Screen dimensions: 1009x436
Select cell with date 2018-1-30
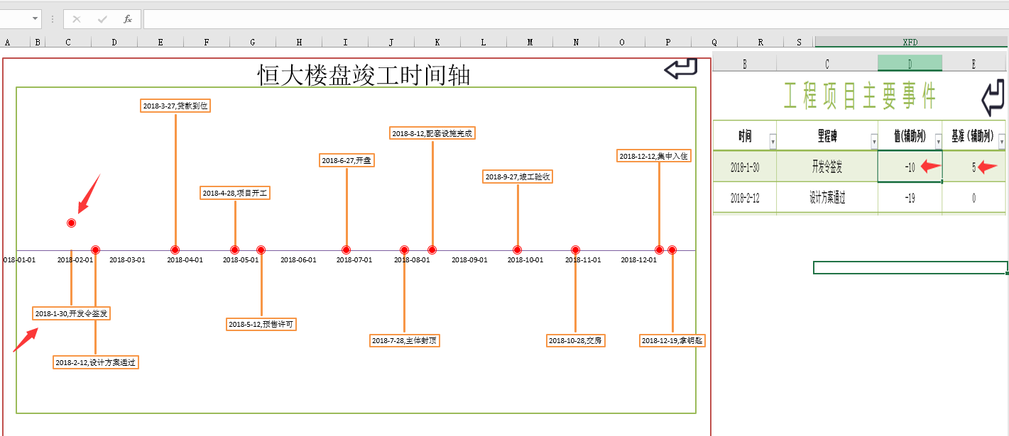pyautogui.click(x=745, y=167)
